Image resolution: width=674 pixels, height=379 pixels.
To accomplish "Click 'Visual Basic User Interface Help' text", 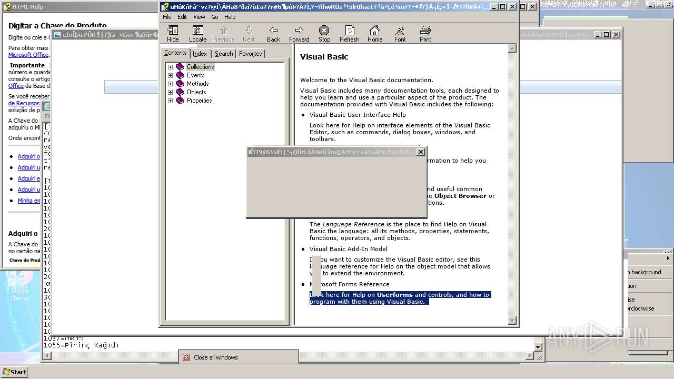I will click(x=358, y=115).
